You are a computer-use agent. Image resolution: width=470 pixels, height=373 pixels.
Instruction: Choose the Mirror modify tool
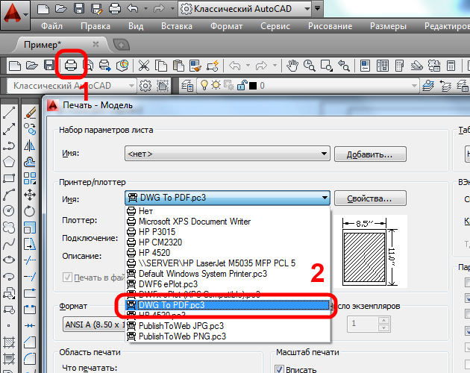click(x=30, y=145)
